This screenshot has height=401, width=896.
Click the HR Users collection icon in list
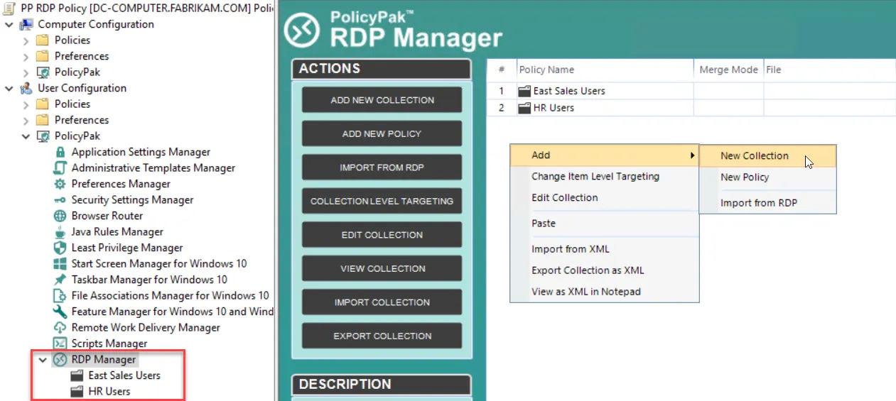pyautogui.click(x=524, y=108)
